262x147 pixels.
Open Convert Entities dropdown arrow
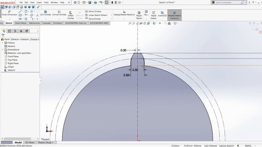pyautogui.click(x=59, y=19)
